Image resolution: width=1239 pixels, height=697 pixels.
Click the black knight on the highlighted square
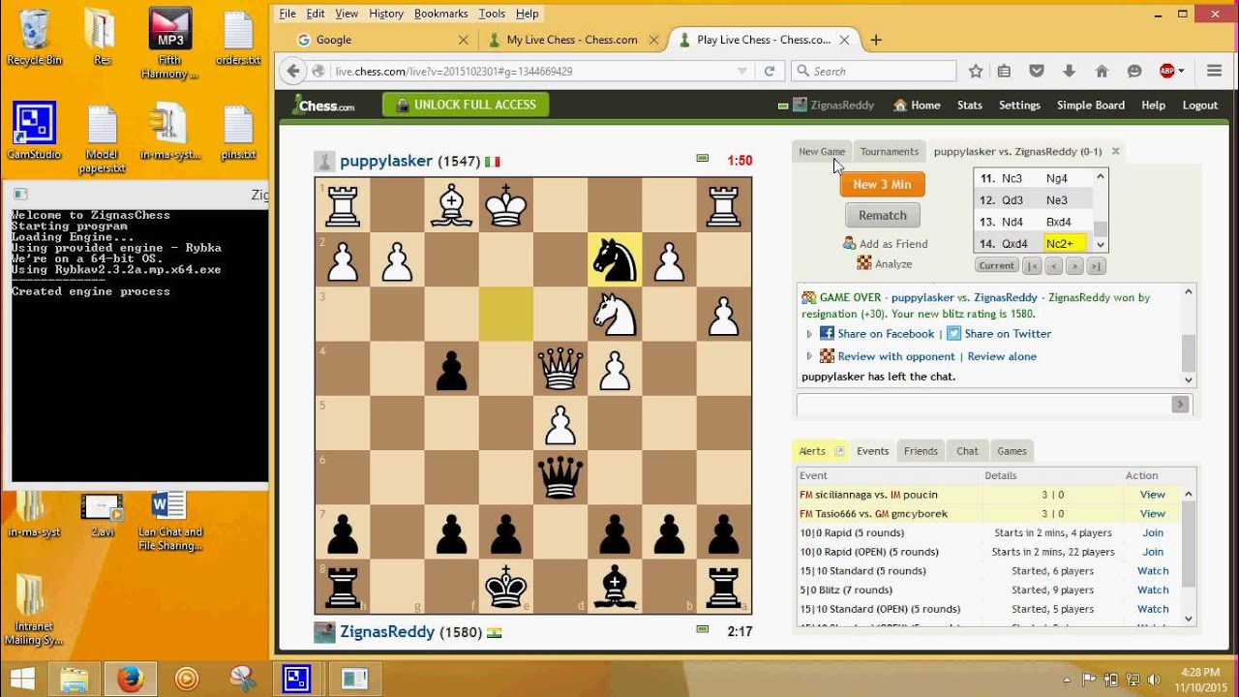click(x=615, y=259)
